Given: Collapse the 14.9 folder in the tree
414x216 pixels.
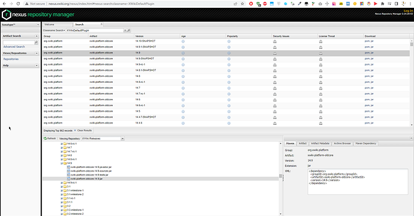Looking at the screenshot, I should point(62,163).
